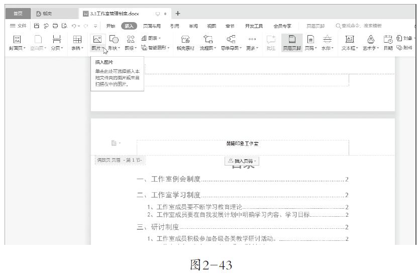Open the 页眉页脚 contextual ribbon tab
Screen dimensions: 420x278
tap(316, 26)
